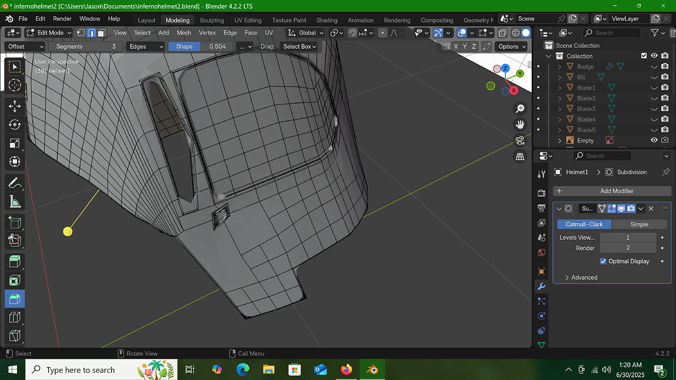Switch perspective/orthographic grid icon
The width and height of the screenshot is (676, 380).
click(520, 157)
